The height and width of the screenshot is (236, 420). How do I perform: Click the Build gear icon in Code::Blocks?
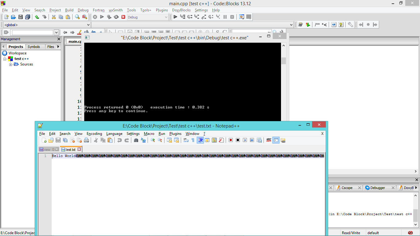(x=95, y=17)
